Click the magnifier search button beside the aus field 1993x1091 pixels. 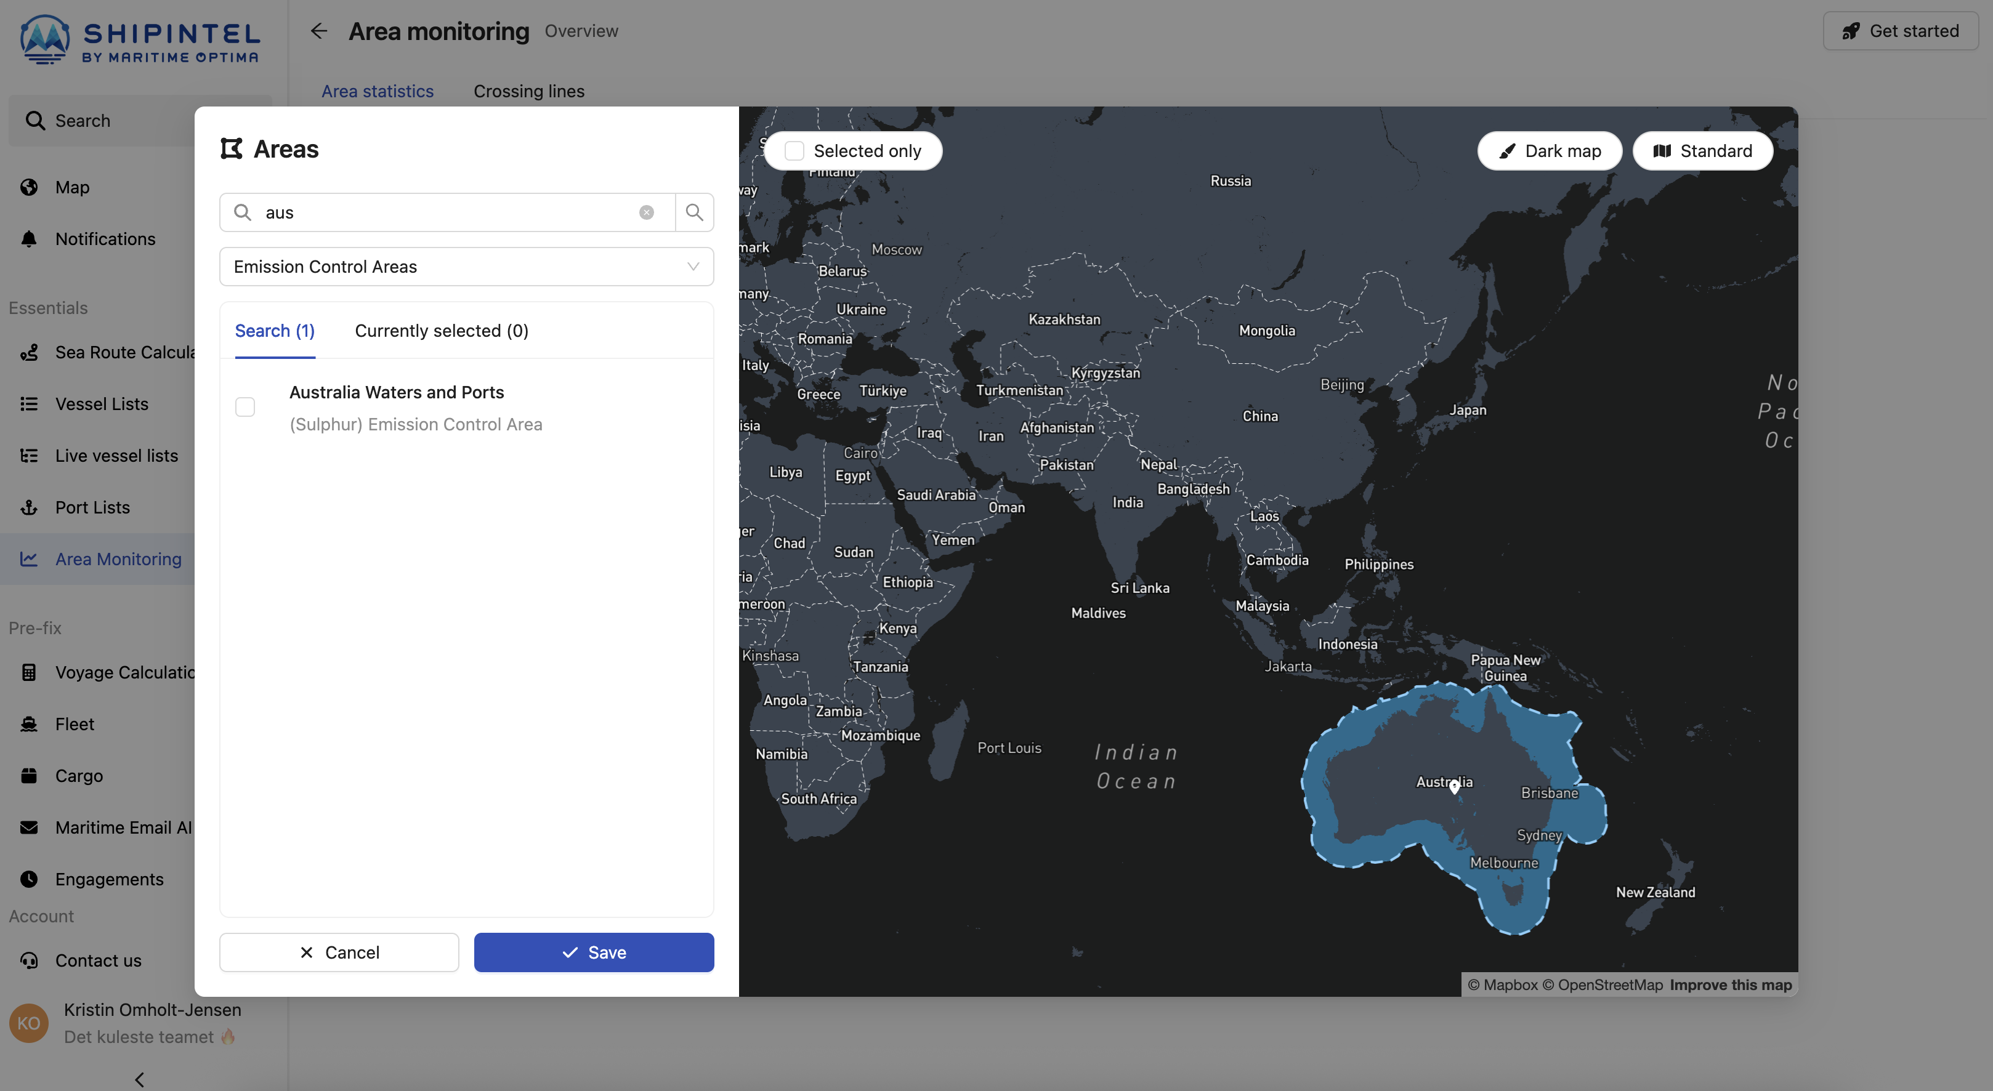click(x=694, y=212)
